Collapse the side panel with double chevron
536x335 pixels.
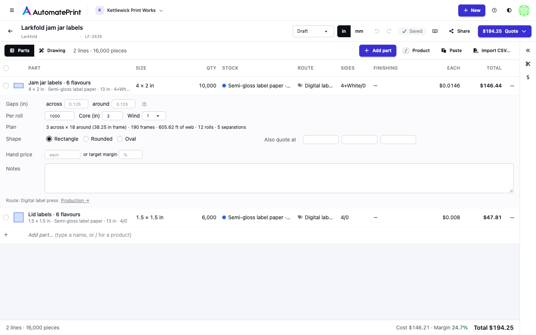tap(528, 51)
